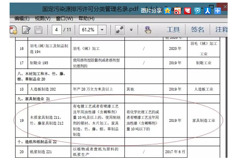Share to QQ Zone star icon
This screenshot has width=232, height=163.
coord(167,11)
